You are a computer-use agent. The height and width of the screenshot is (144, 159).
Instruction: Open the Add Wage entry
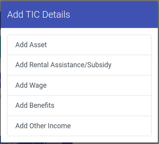(x=79, y=85)
